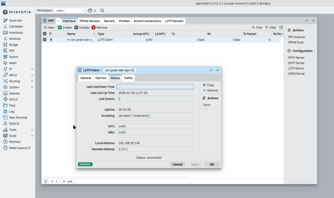Click the workspace search magnifier icon

pos(102,10)
